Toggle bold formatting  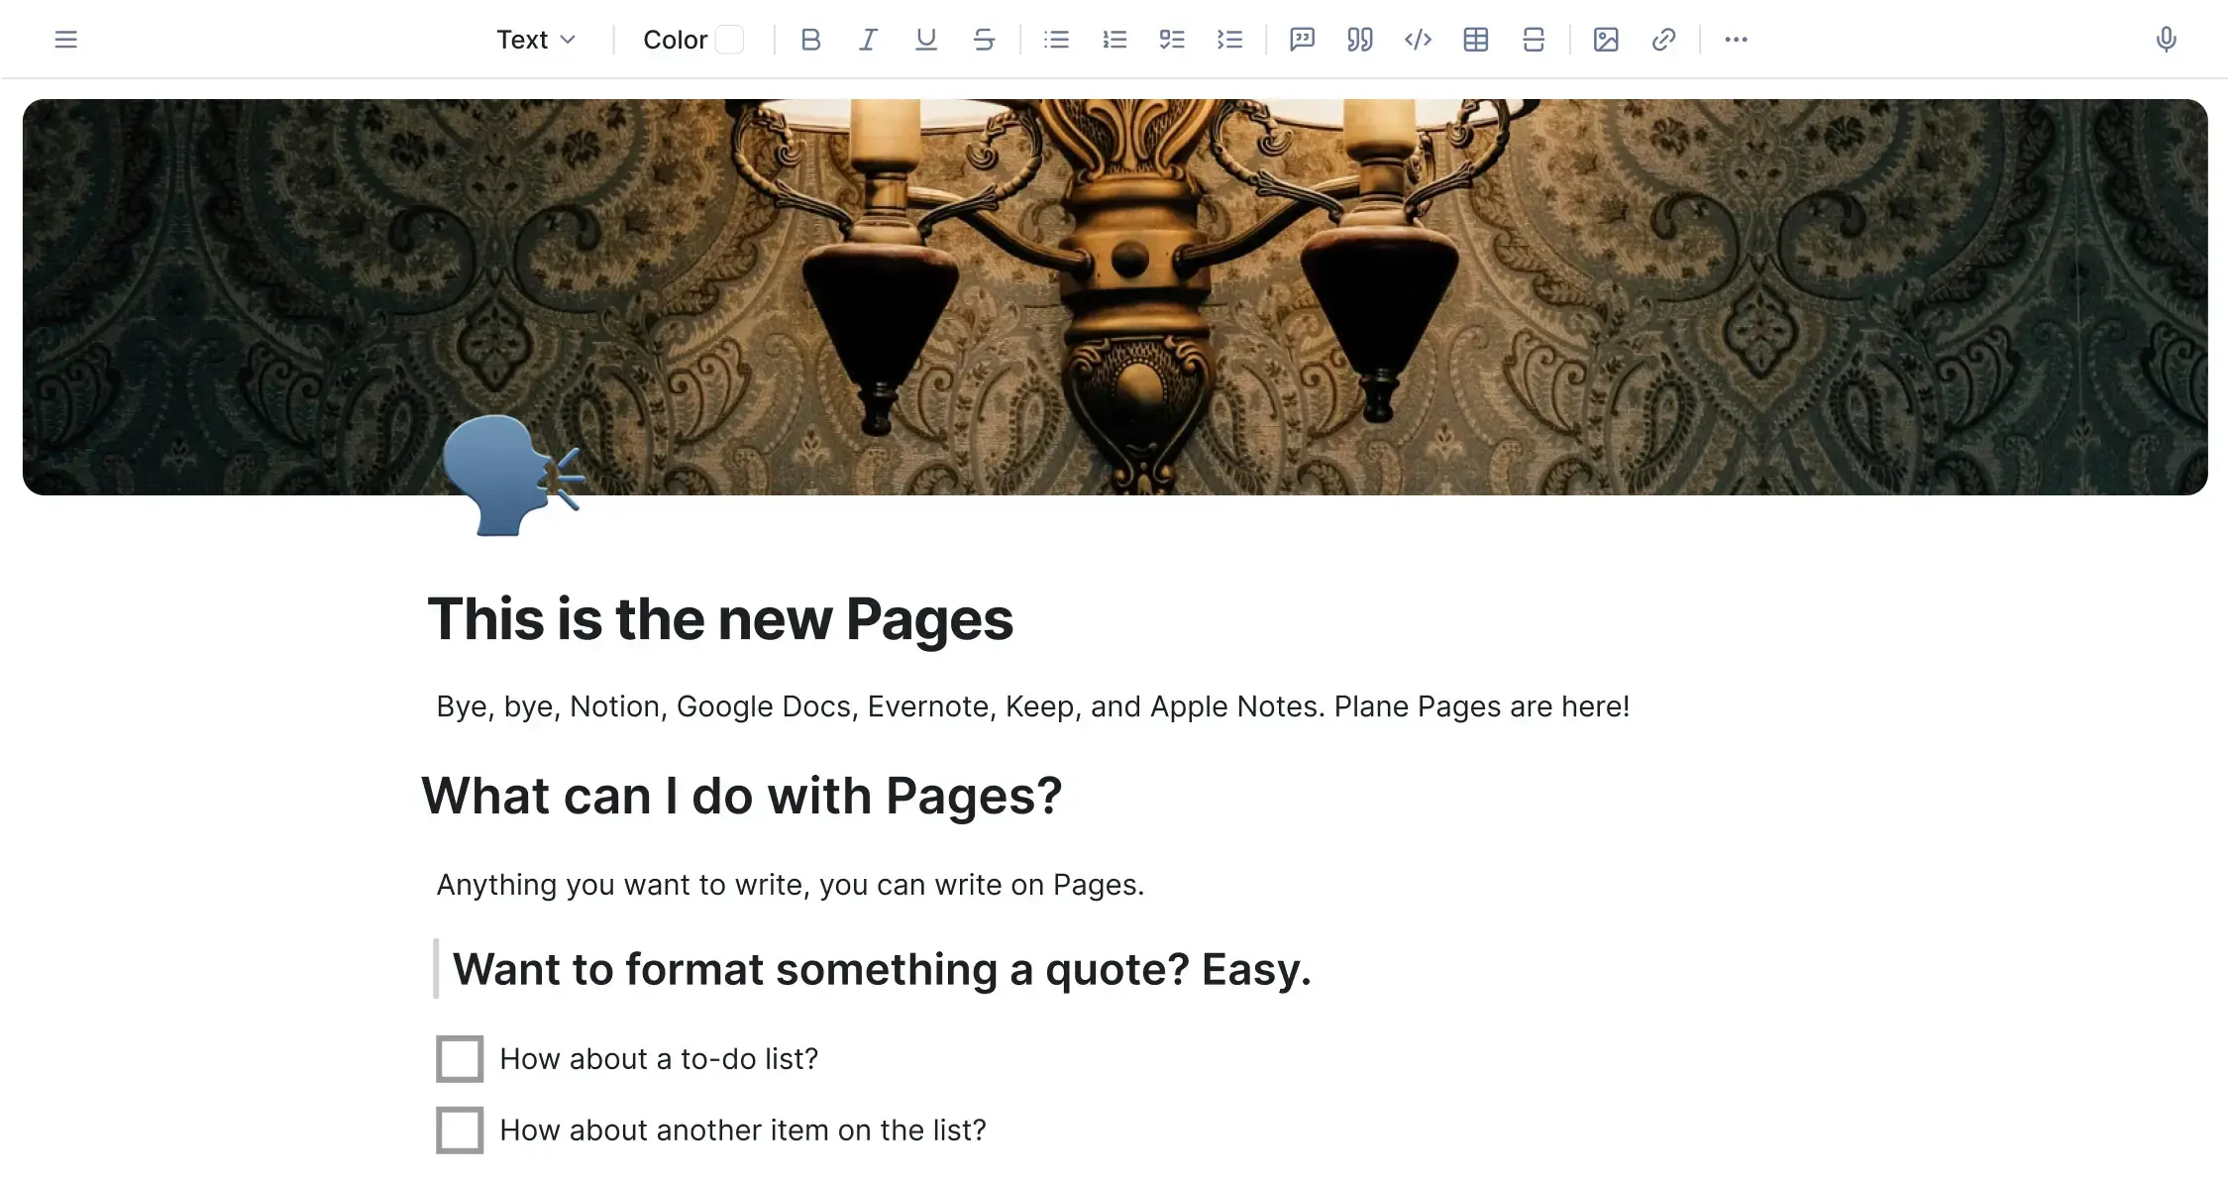coord(810,40)
